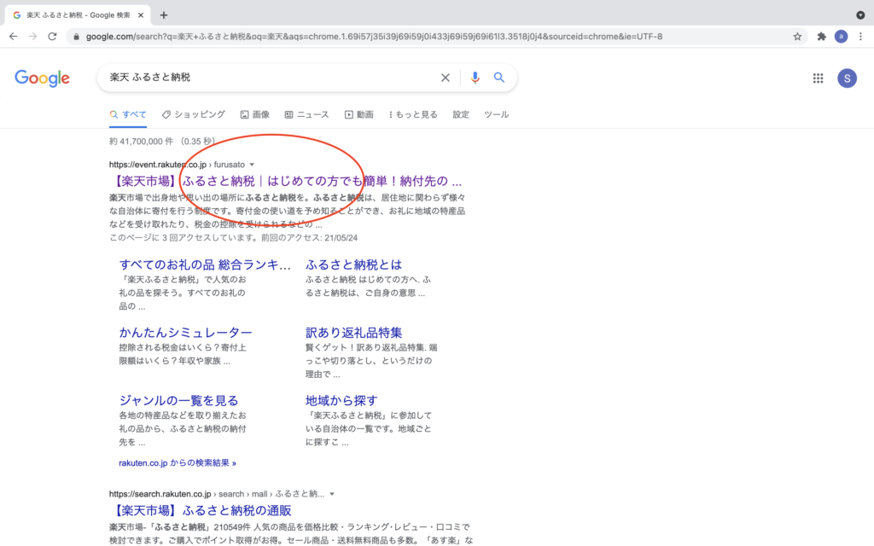Open the Google account avatar S
Screen dimensions: 874x546
pos(848,78)
